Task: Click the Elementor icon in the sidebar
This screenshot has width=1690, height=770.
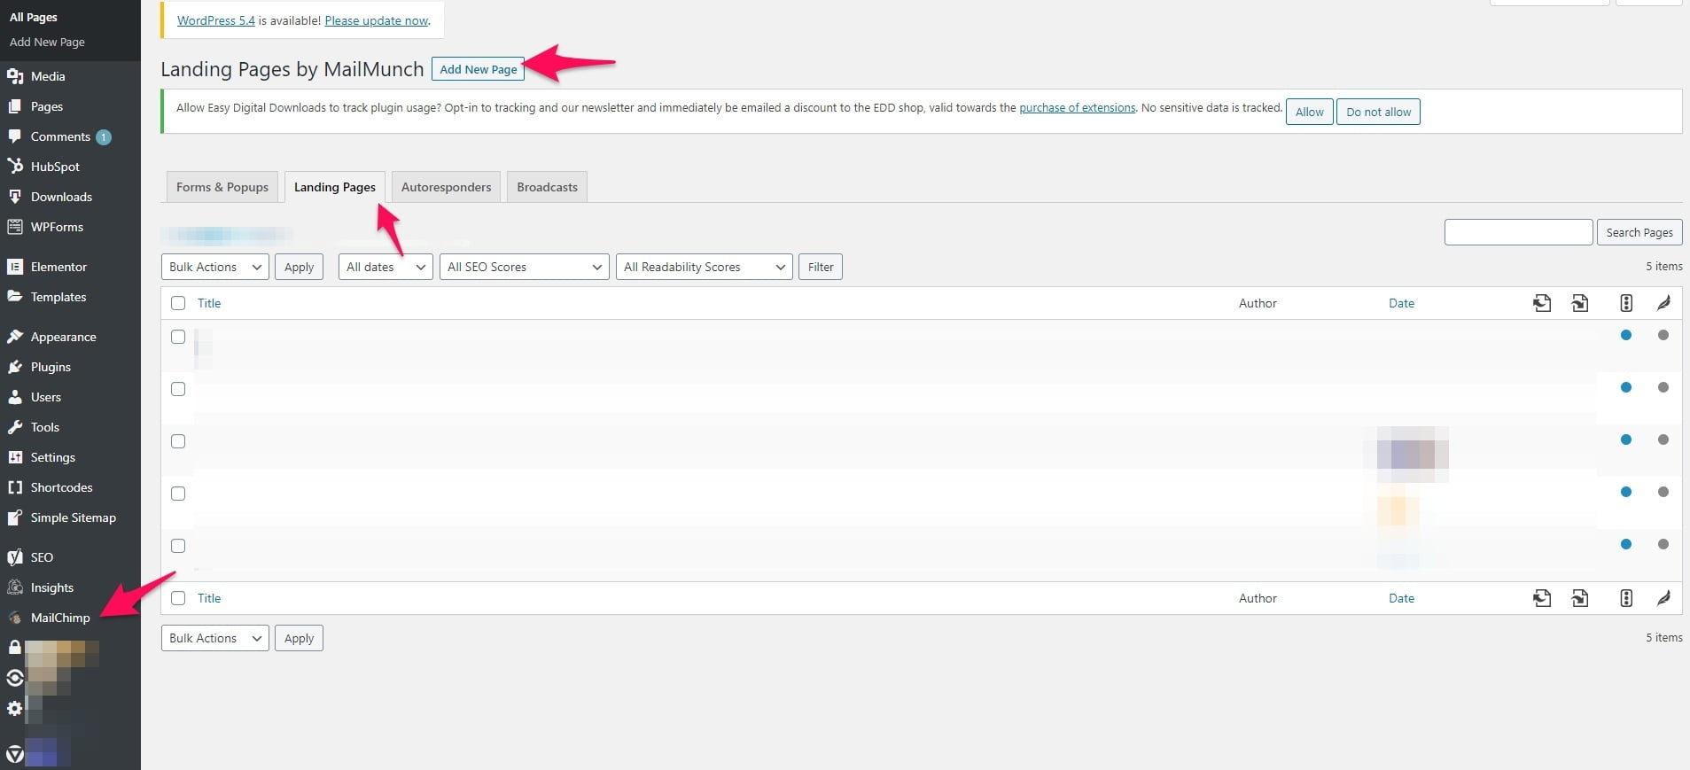Action: 15,267
